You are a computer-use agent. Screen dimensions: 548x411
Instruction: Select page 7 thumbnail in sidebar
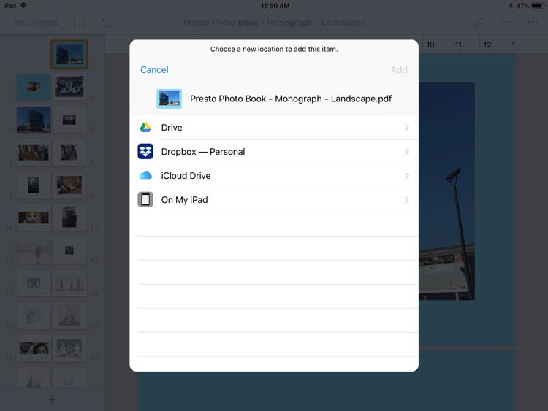(69, 153)
